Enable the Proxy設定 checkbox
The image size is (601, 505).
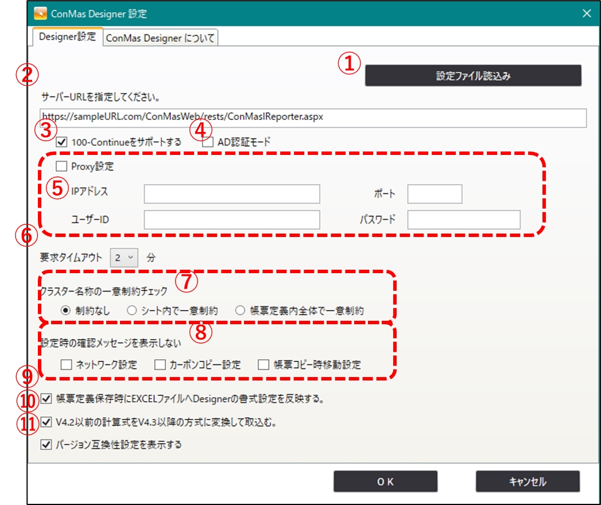61,166
